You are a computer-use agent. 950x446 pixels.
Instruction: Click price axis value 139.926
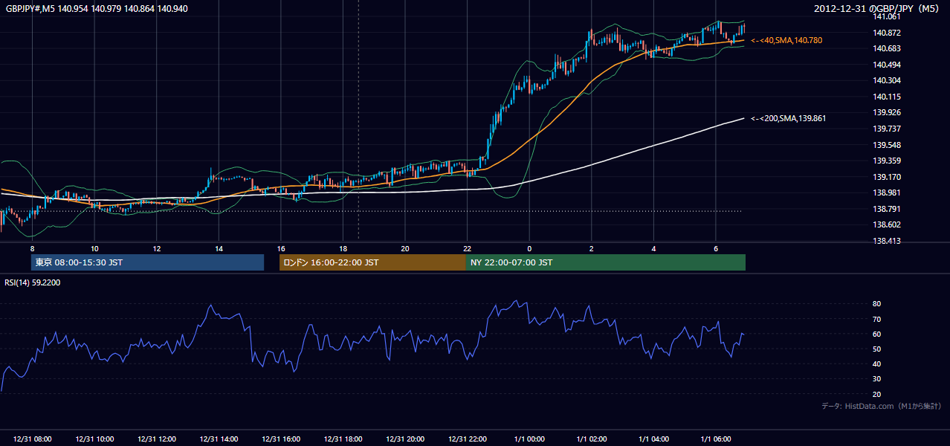click(x=886, y=112)
